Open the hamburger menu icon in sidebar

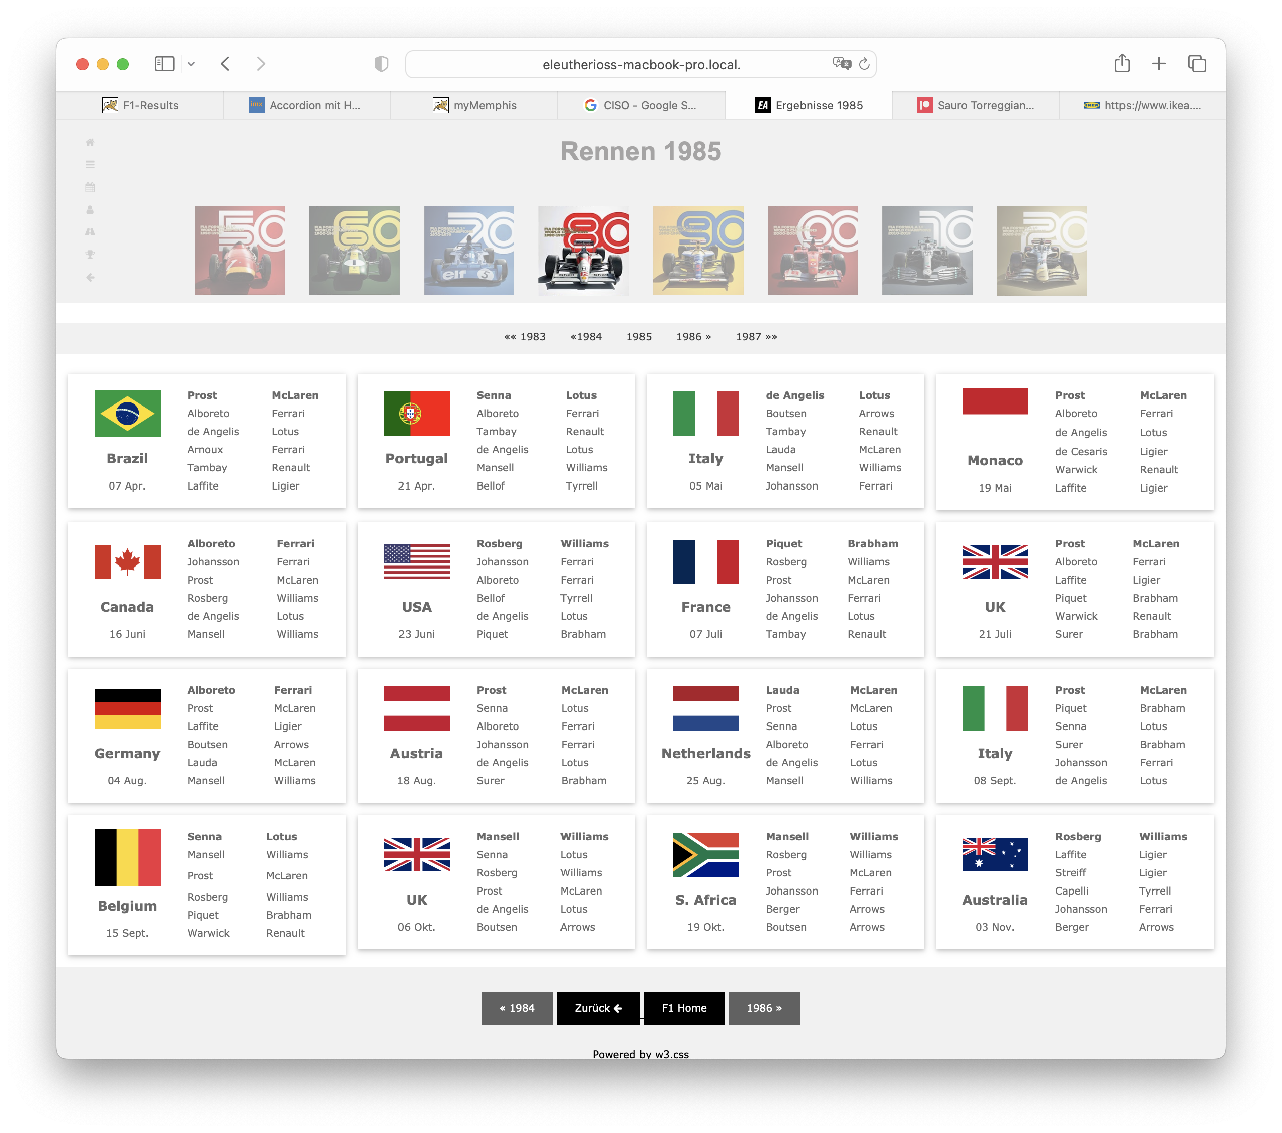[x=90, y=165]
